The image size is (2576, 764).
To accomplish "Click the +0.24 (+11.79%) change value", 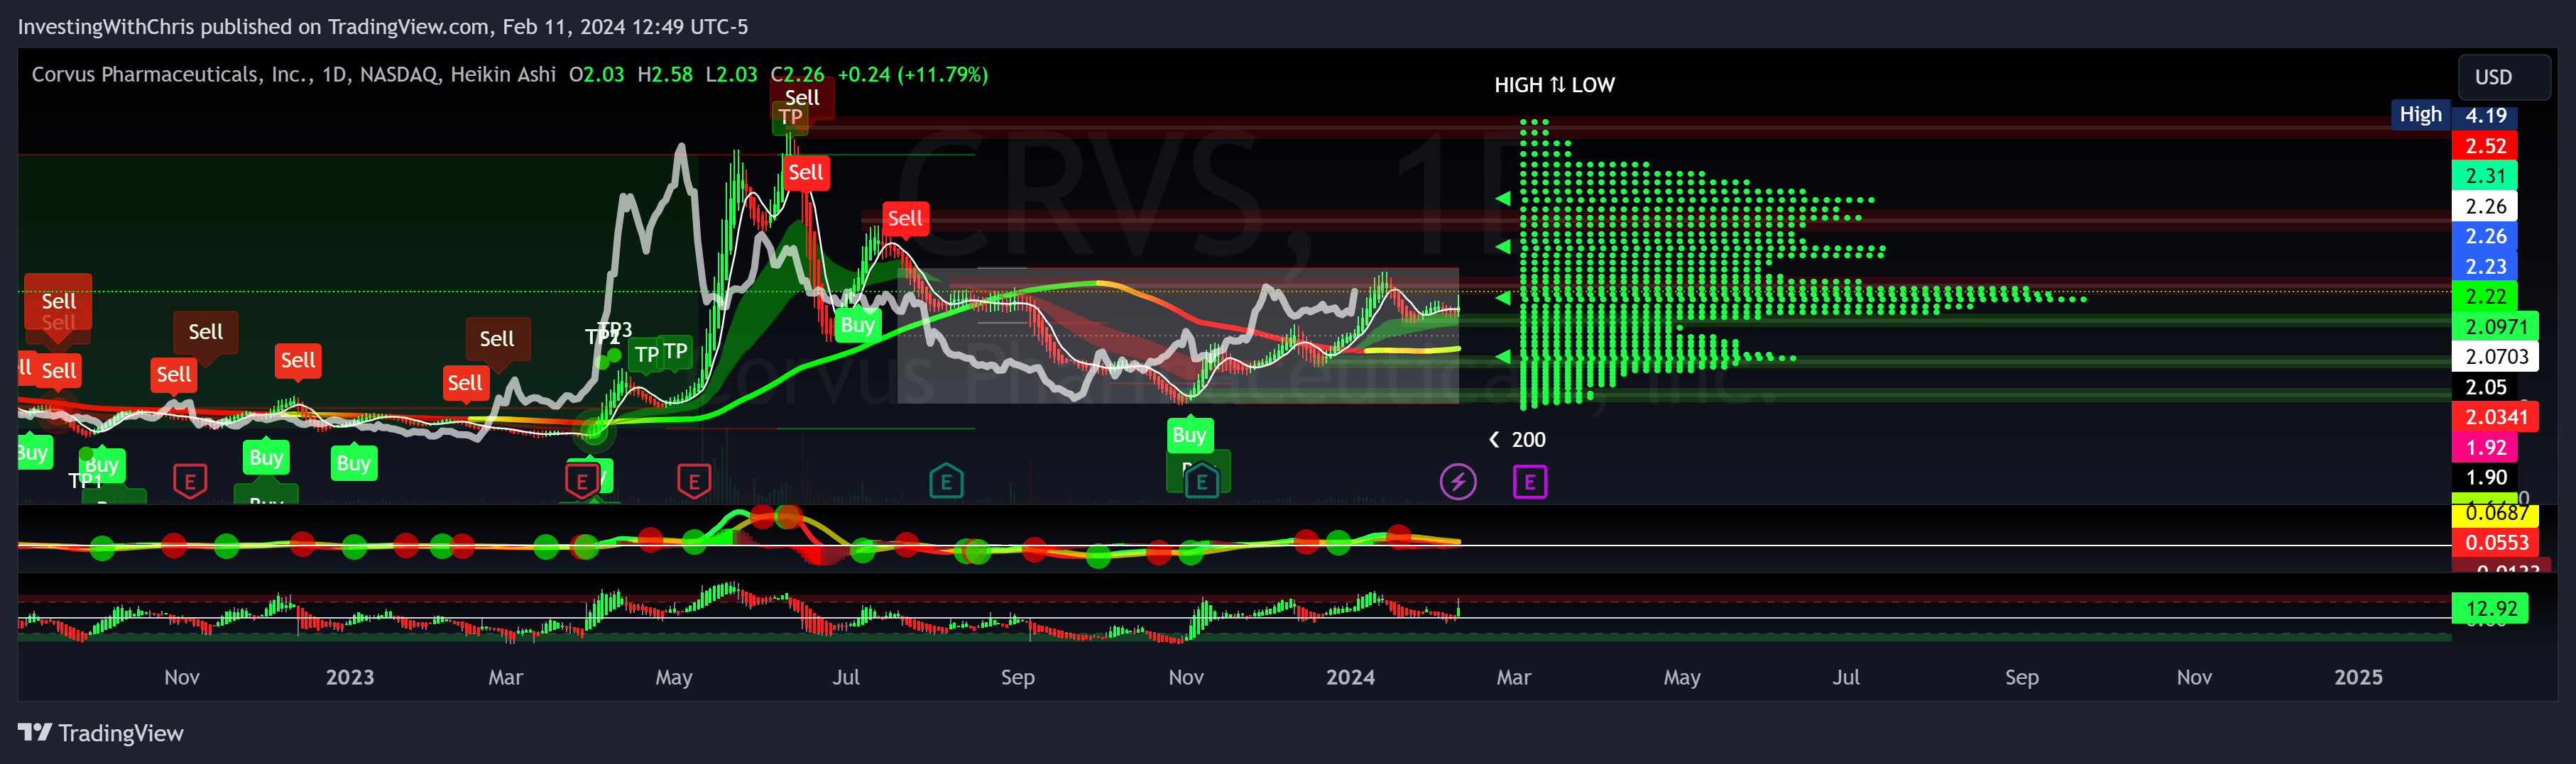I will (x=912, y=75).
